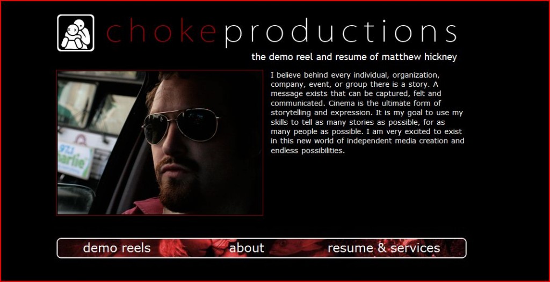Open the about page

click(247, 248)
